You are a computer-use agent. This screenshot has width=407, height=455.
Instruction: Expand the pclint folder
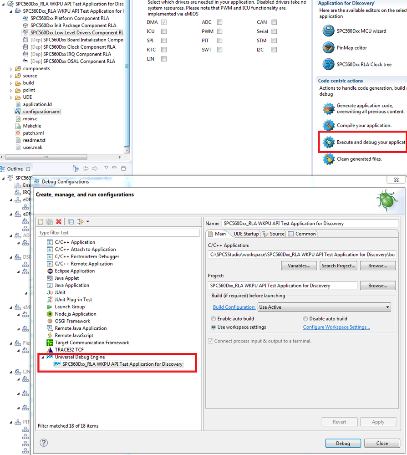tap(11, 90)
